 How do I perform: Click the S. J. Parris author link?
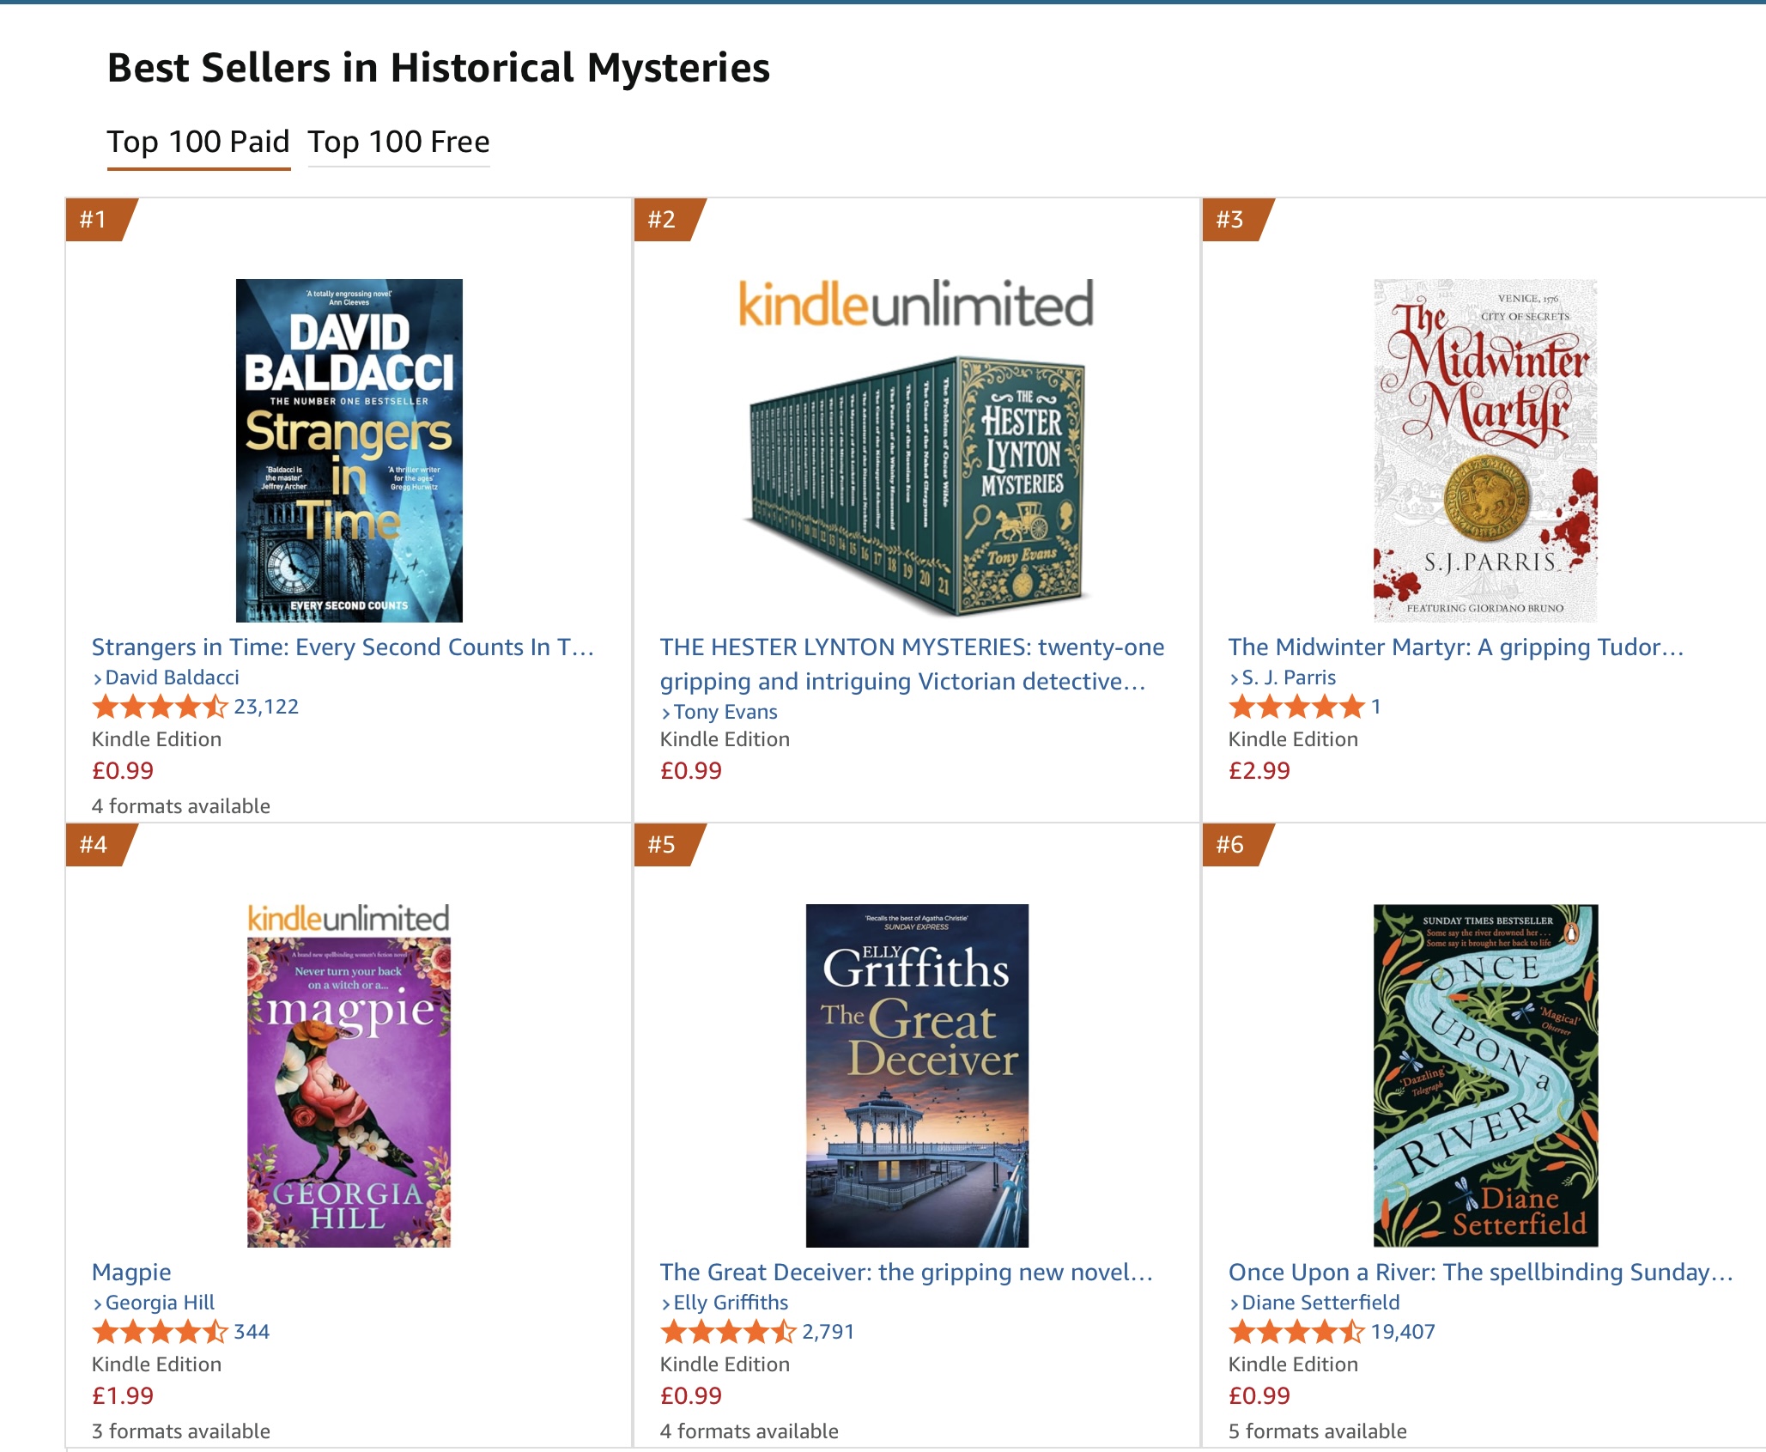click(1288, 677)
